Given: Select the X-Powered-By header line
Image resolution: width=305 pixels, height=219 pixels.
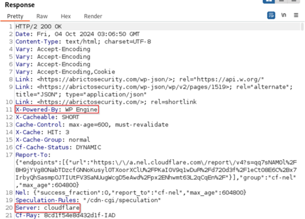Looking at the screenshot, I should 56,110.
